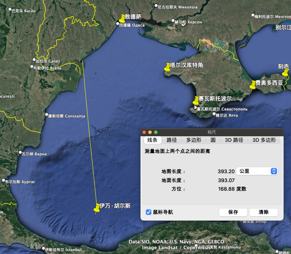Click the 费奥多西亚 yellow pushpin
This screenshot has width=291, height=254.
point(253,86)
